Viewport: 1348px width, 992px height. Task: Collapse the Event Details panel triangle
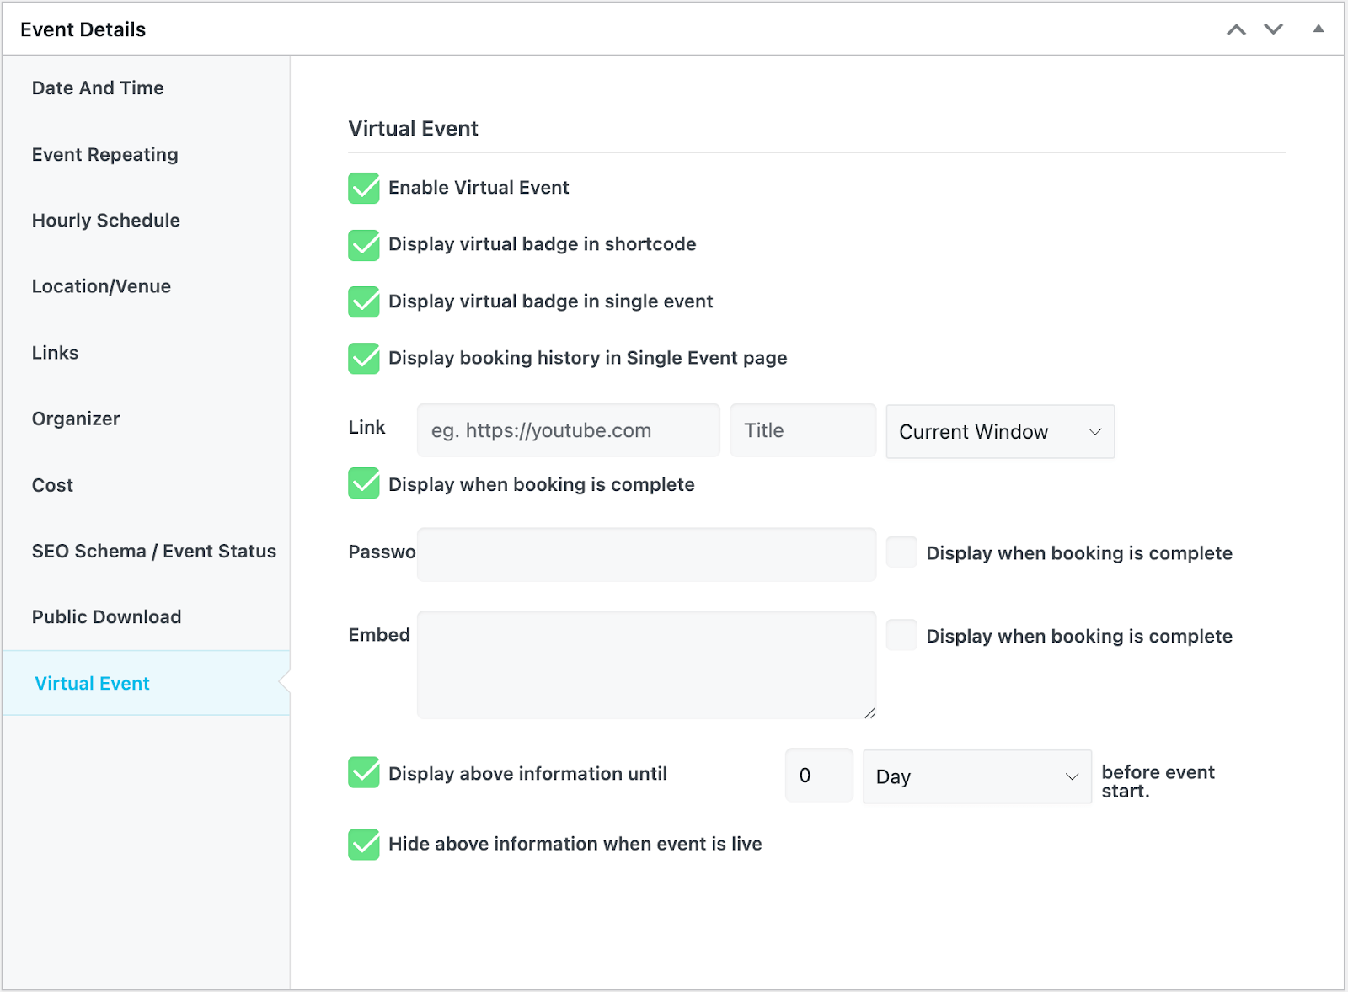click(x=1319, y=29)
